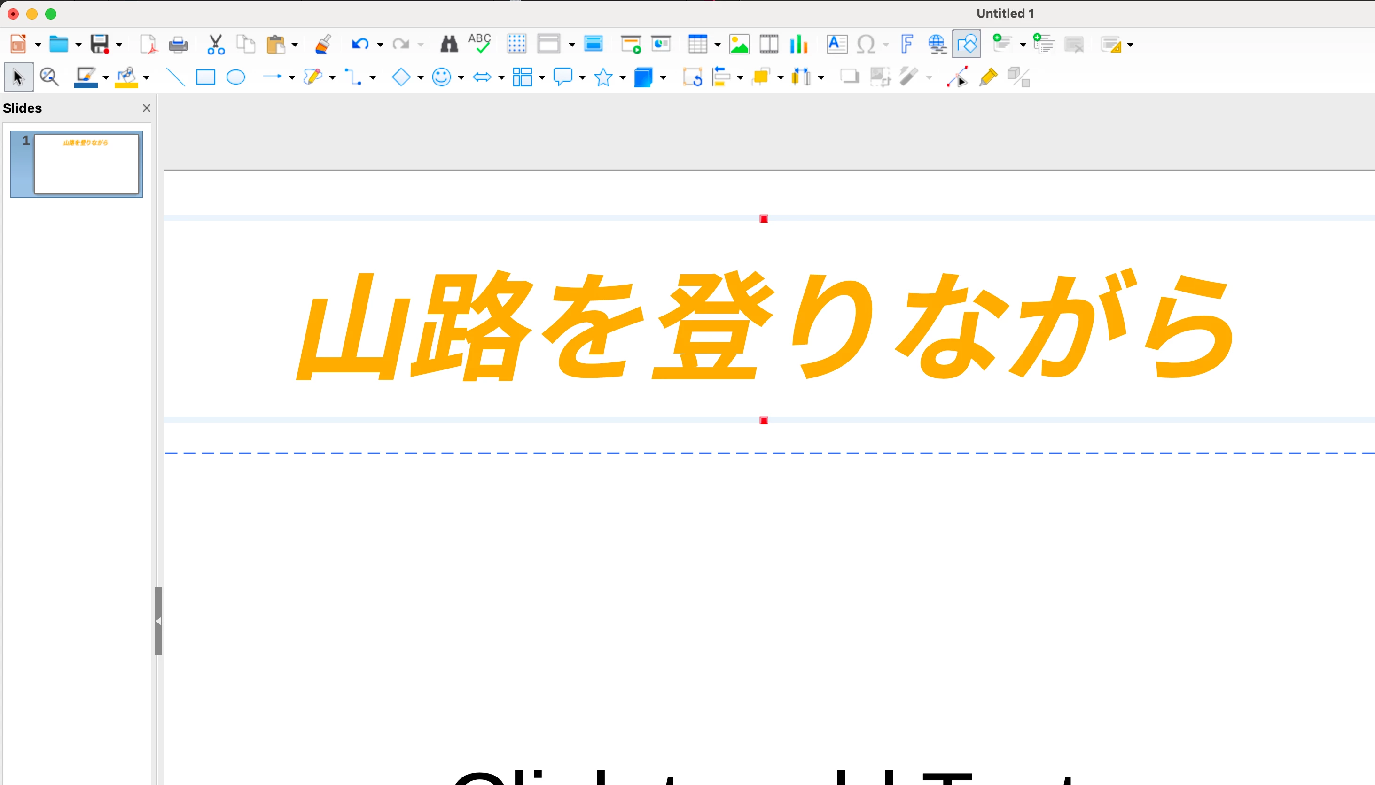This screenshot has width=1375, height=785.
Task: Insert a text box
Action: [836, 44]
